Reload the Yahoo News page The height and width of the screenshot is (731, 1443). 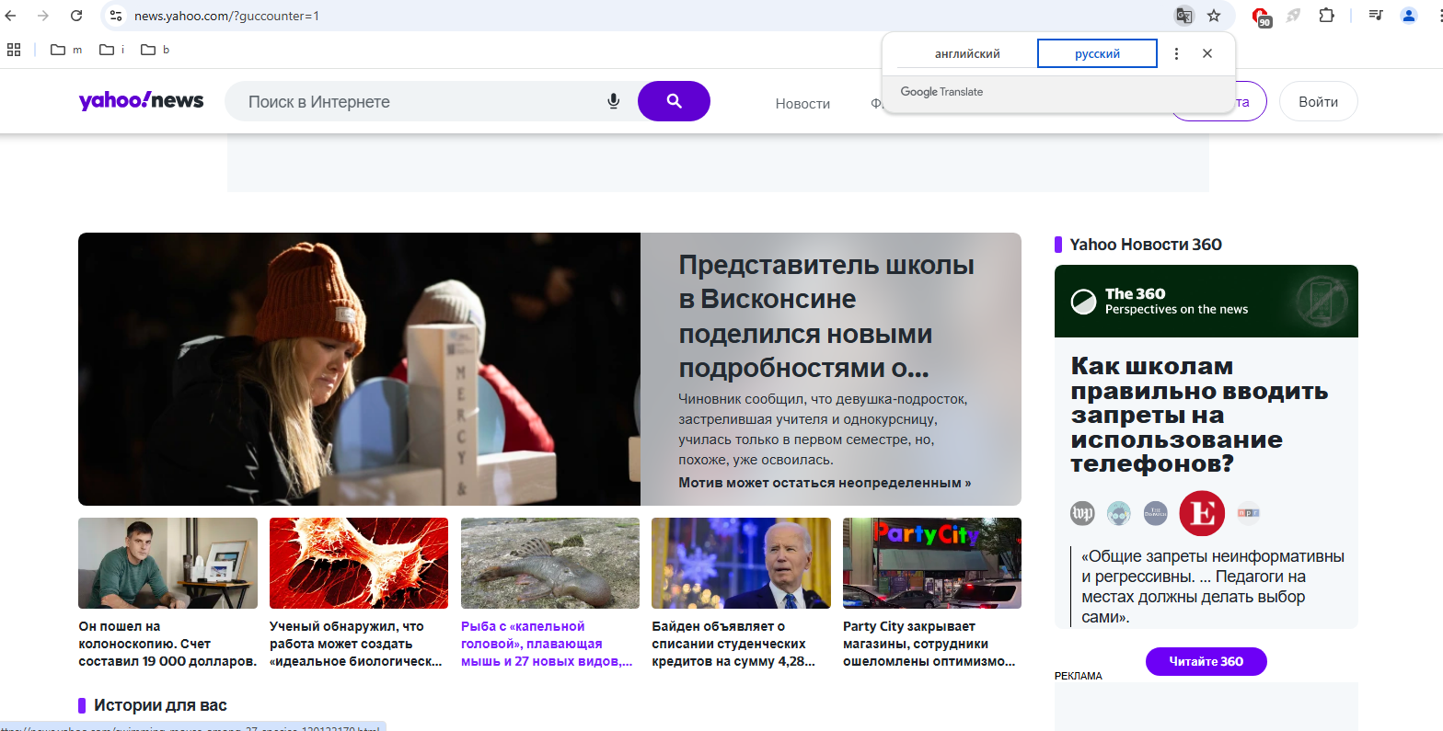[76, 16]
